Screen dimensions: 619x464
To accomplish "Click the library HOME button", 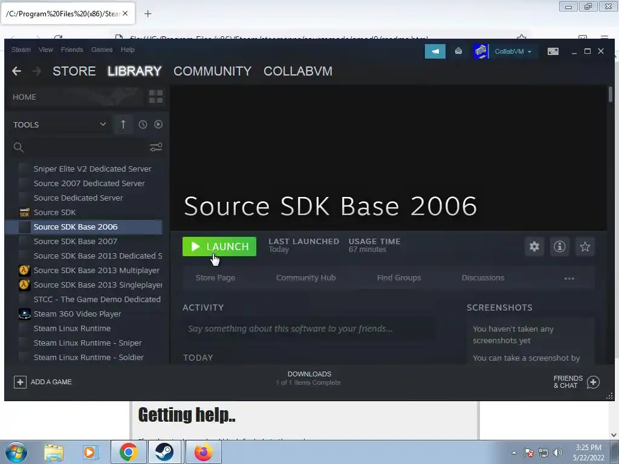I will tap(24, 97).
